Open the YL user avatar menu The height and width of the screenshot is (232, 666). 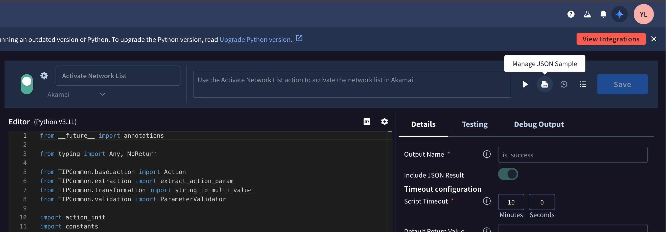point(644,14)
